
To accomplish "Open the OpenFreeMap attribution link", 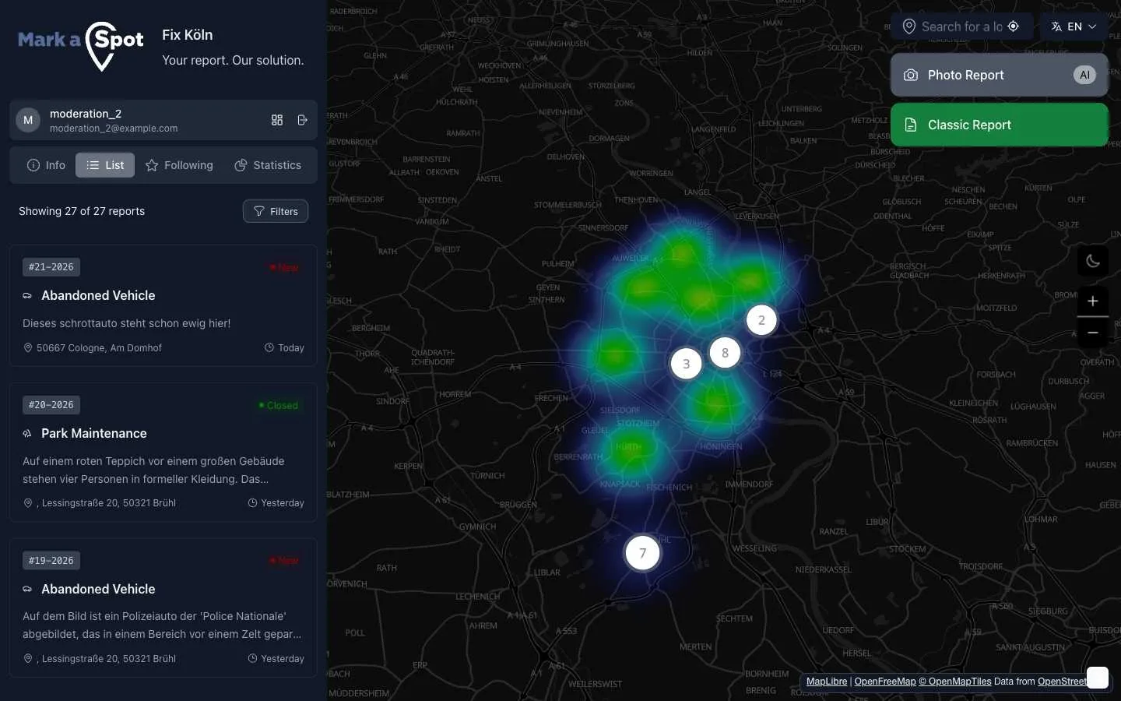I will click(x=884, y=682).
